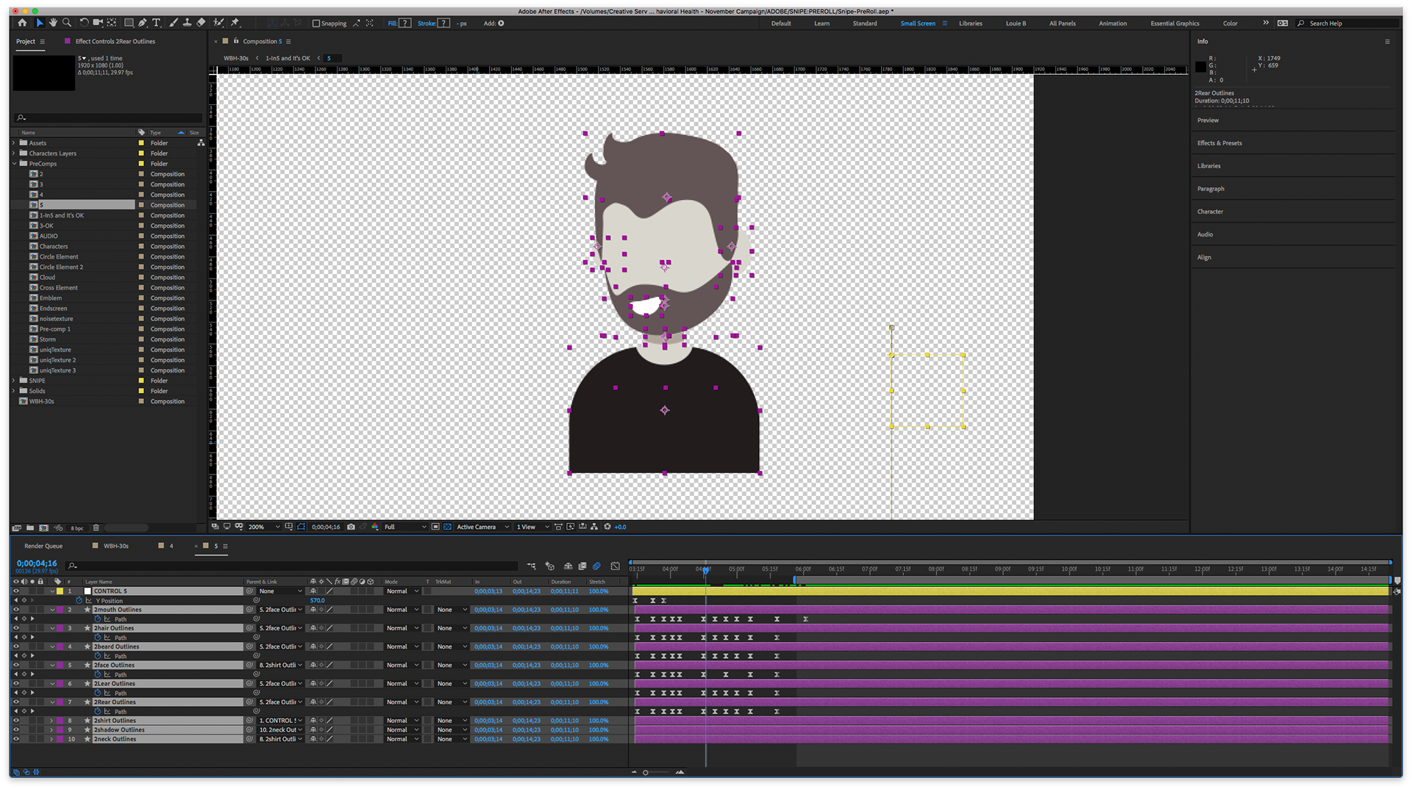The height and width of the screenshot is (789, 1412).
Task: Open the Essential Graphics workspace
Action: click(1174, 23)
